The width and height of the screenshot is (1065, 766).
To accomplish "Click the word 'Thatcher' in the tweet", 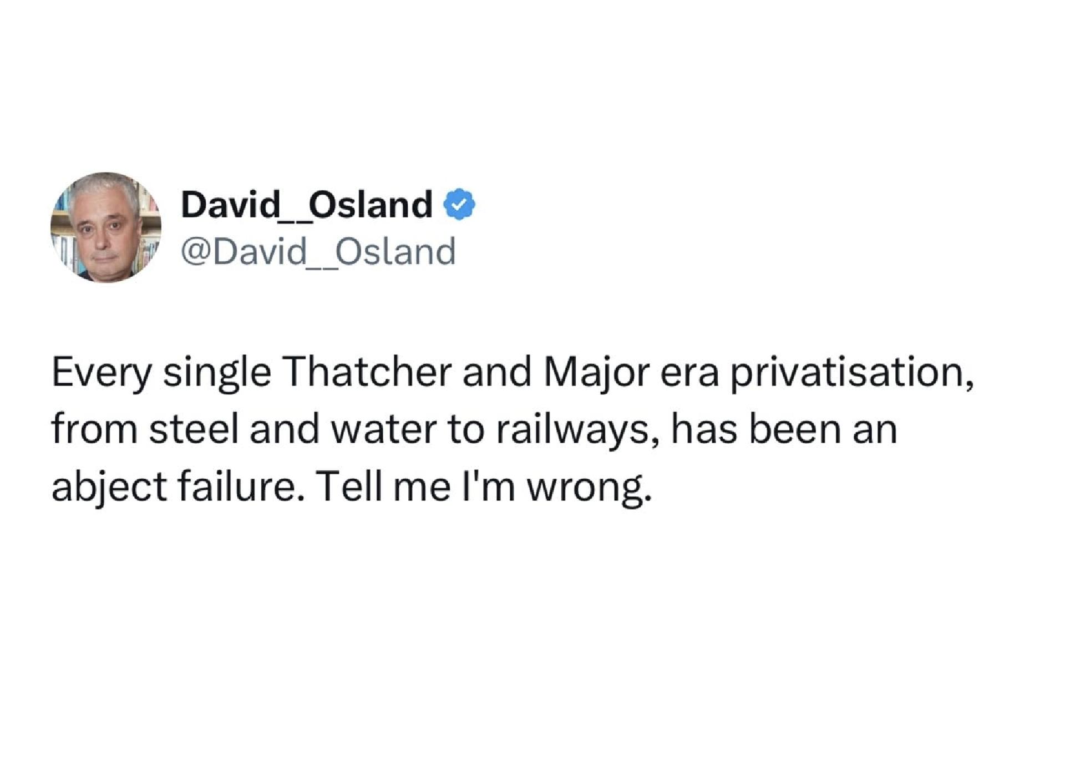I will pos(368,372).
